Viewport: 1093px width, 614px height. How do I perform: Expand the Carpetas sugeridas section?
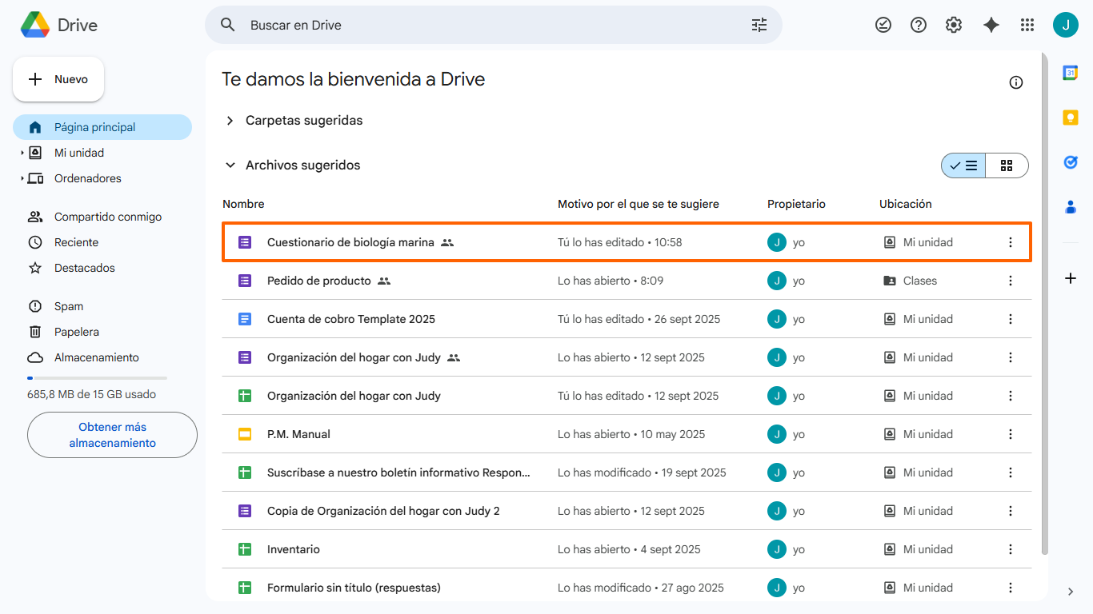pyautogui.click(x=230, y=121)
